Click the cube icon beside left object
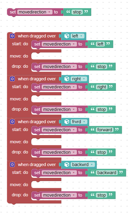Viewport: 132px width, 214px height. [x=67, y=36]
